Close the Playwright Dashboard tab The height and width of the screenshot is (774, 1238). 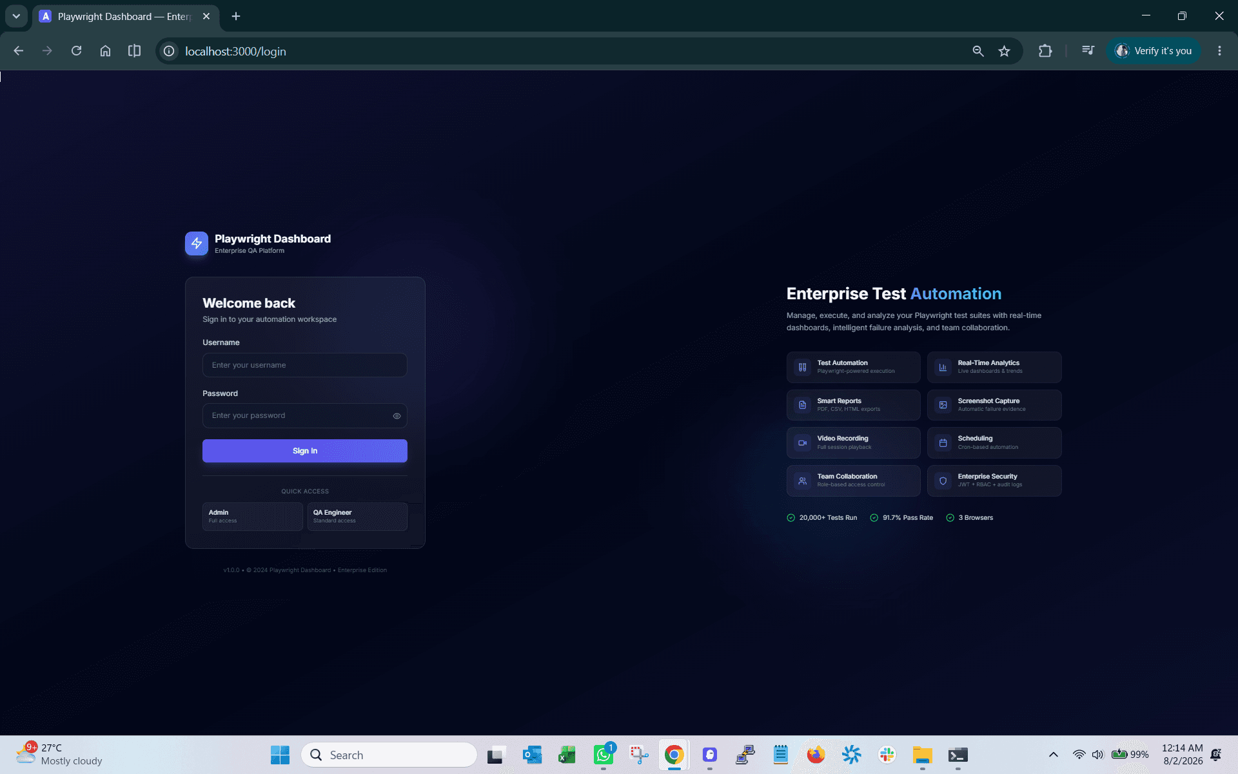pyautogui.click(x=206, y=17)
